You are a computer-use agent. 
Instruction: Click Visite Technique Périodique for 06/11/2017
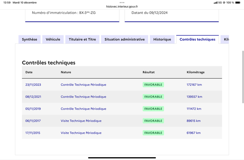[81, 121]
